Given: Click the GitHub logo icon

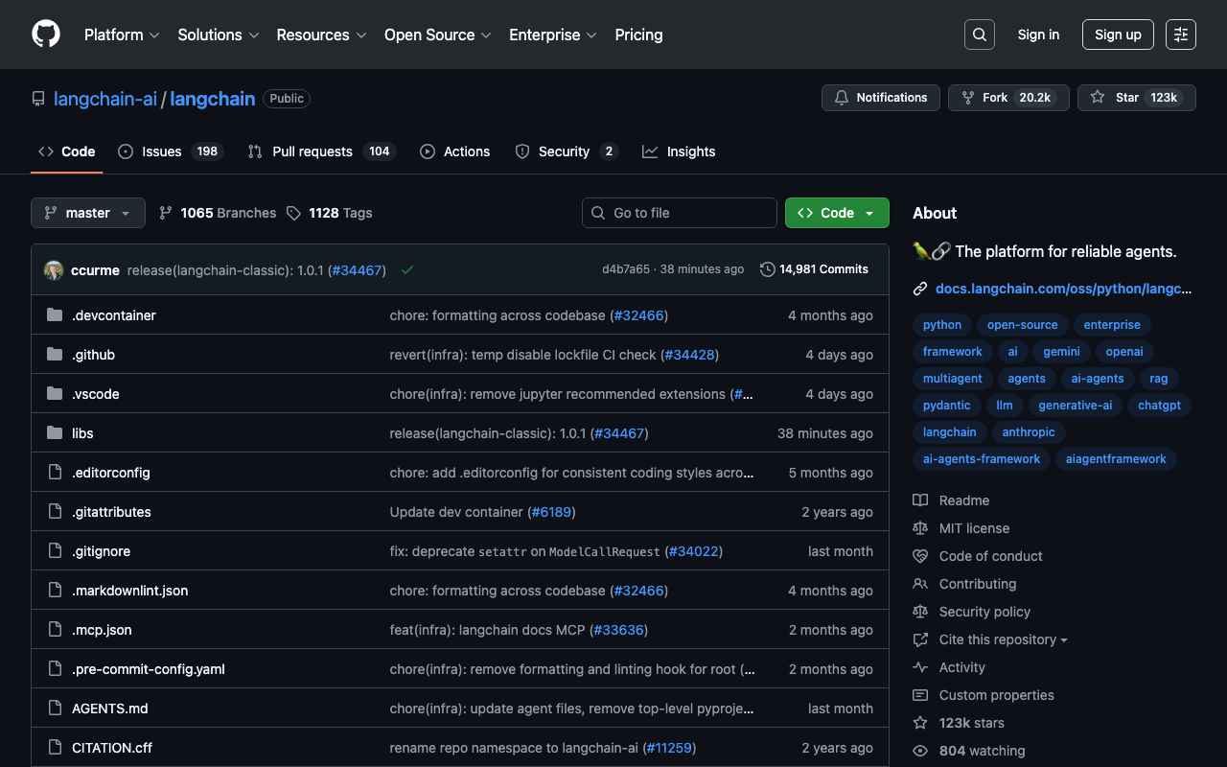Looking at the screenshot, I should 46,35.
